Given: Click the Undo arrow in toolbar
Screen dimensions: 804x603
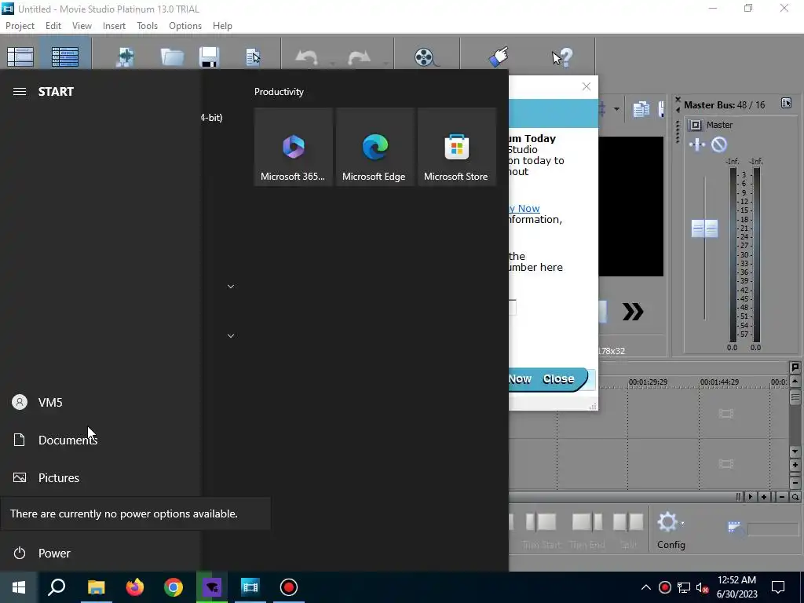Looking at the screenshot, I should (307, 57).
